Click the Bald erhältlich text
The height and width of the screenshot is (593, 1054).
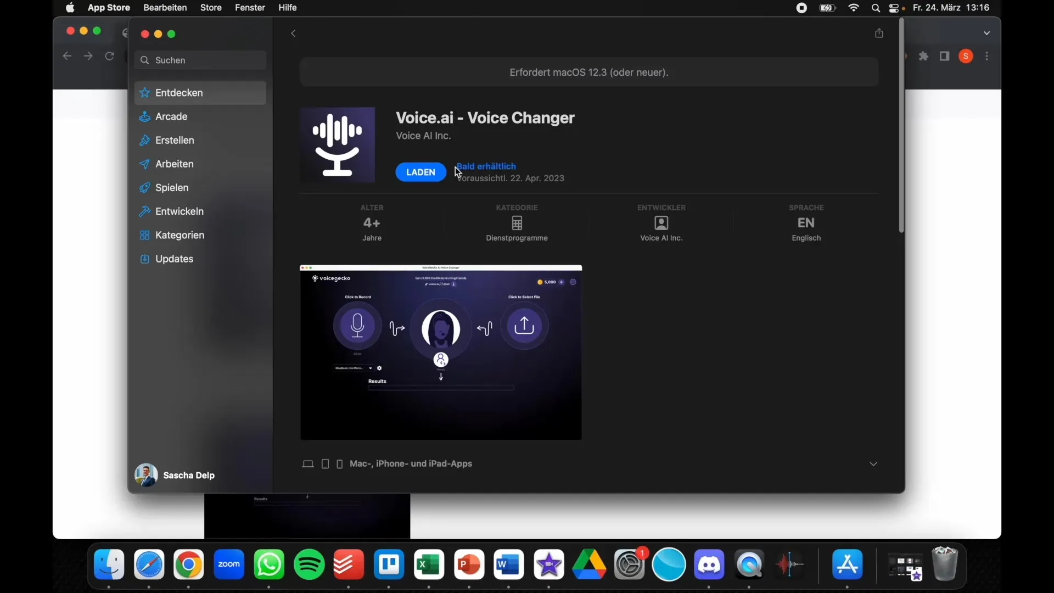[487, 166]
